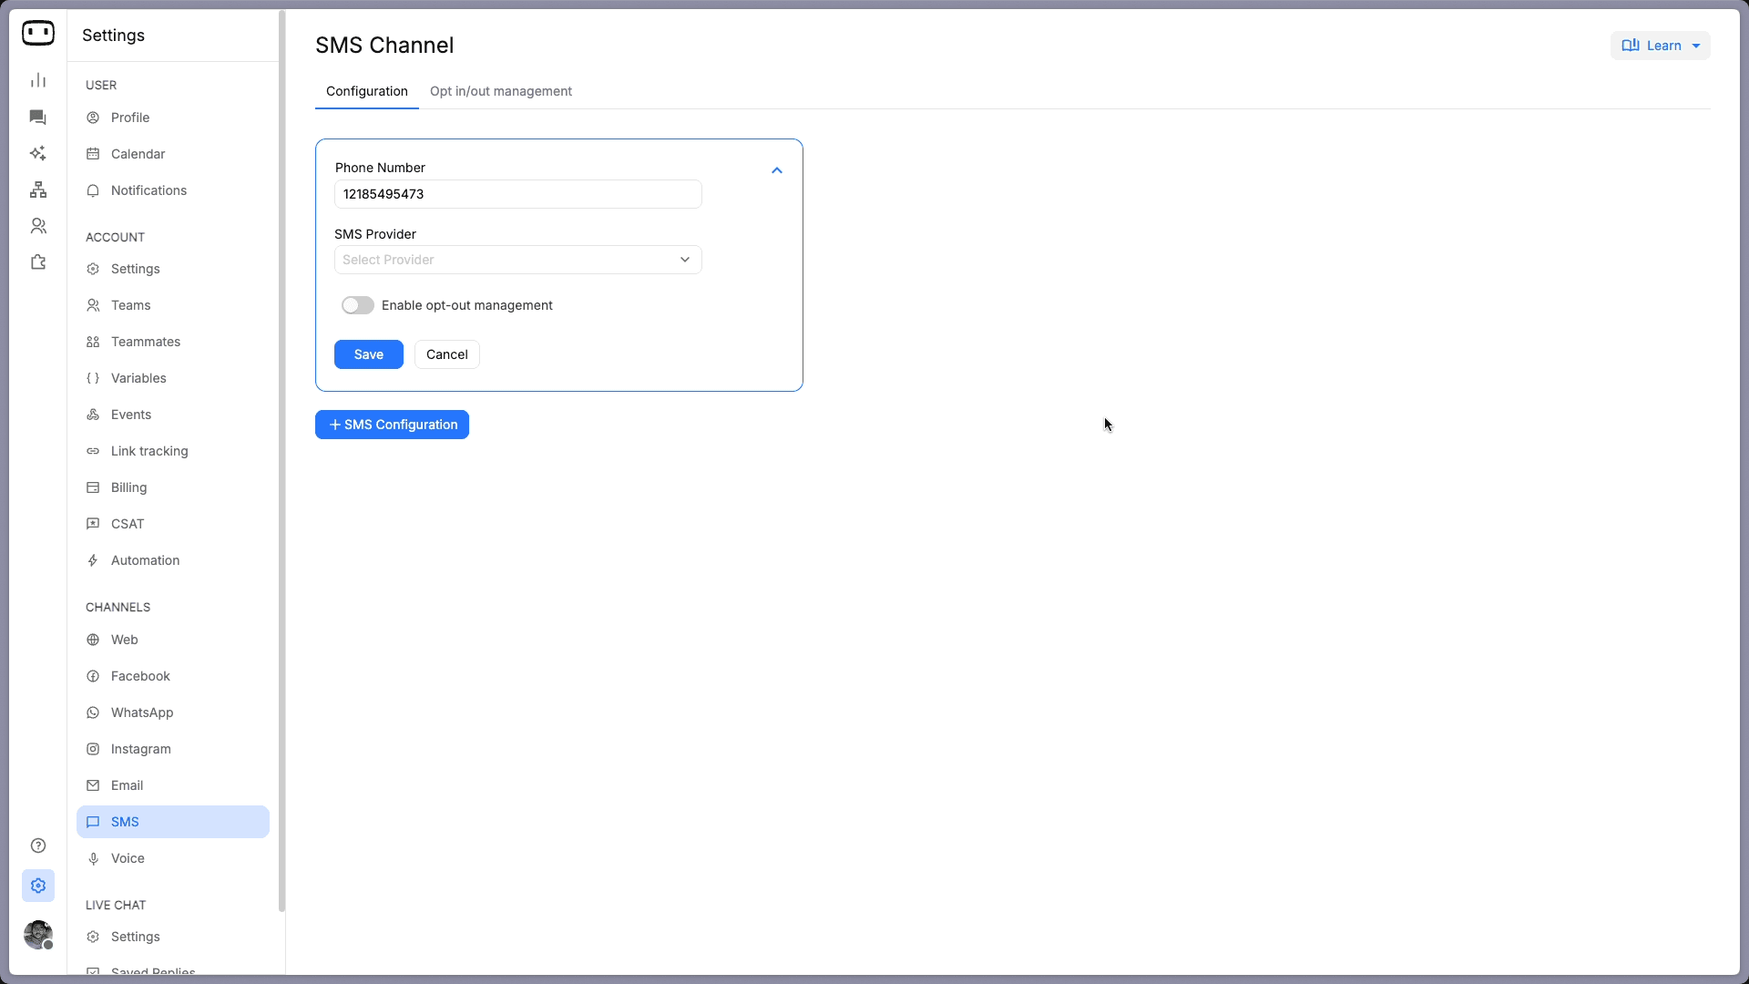Image resolution: width=1749 pixels, height=984 pixels.
Task: Cancel the SMS configuration edit
Action: [x=446, y=354]
